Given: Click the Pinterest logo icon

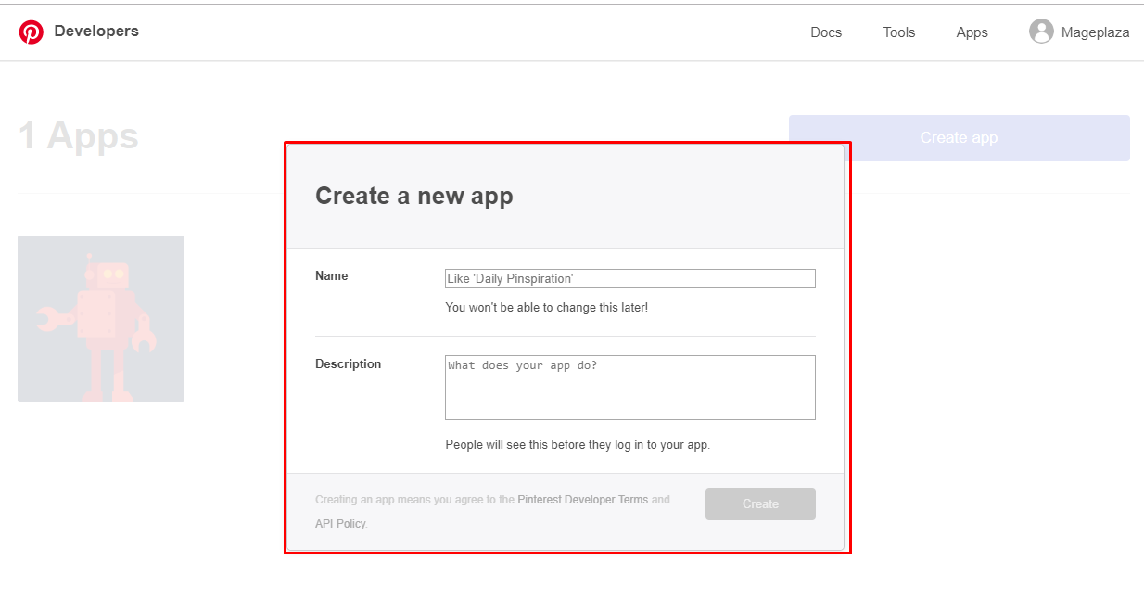Looking at the screenshot, I should point(32,32).
